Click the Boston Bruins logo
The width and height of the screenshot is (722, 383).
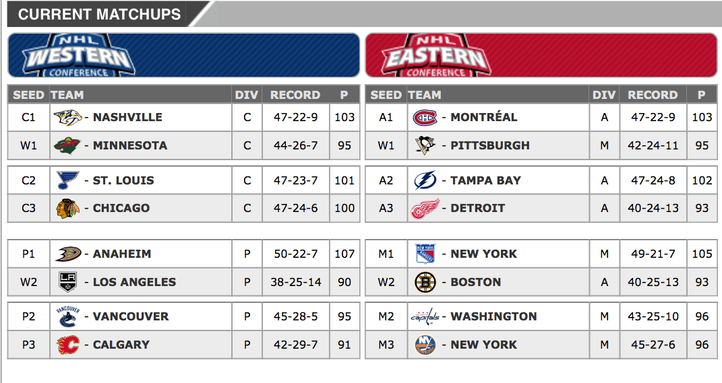tap(425, 283)
